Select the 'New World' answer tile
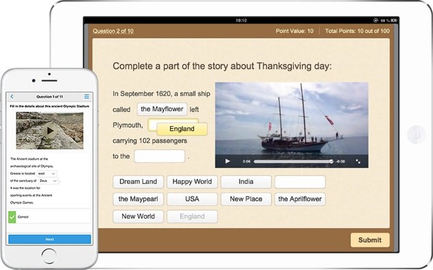The image size is (433, 270). point(138,217)
